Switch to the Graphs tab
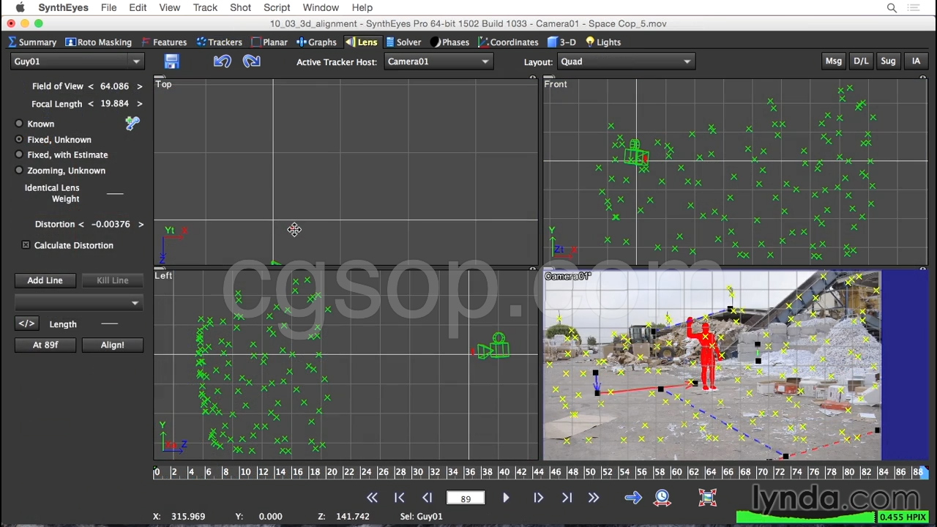Viewport: 937px width, 527px height. coord(316,42)
